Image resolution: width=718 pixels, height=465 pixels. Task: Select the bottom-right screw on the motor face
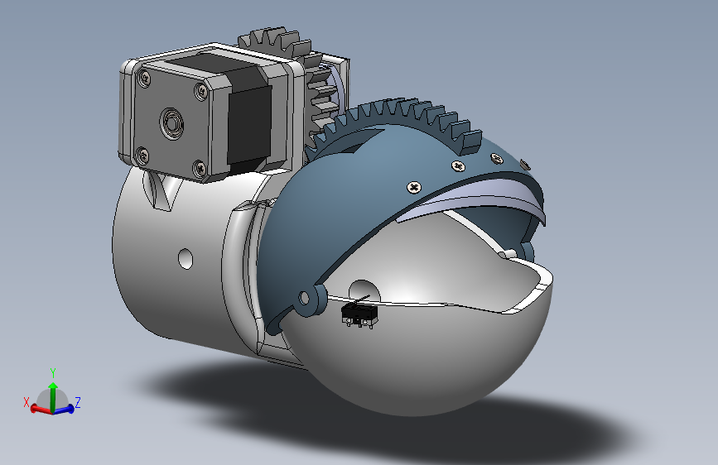coord(200,169)
